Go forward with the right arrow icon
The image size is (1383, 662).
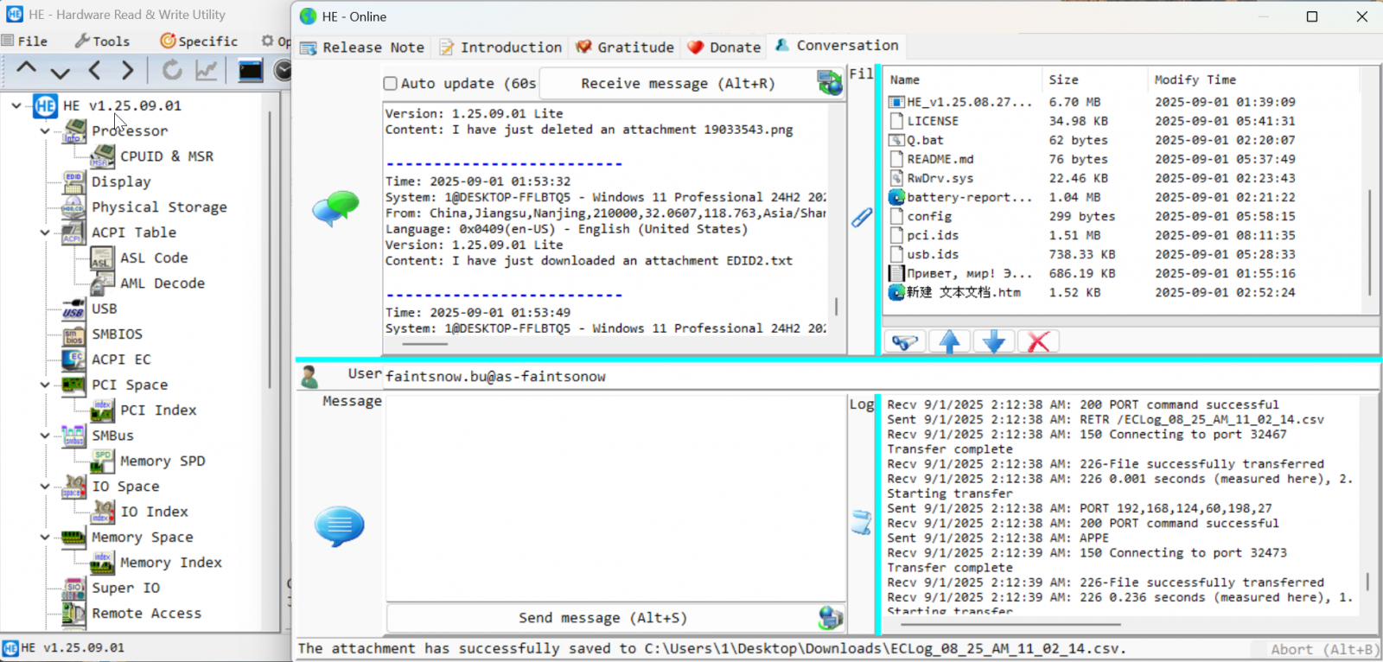point(128,70)
